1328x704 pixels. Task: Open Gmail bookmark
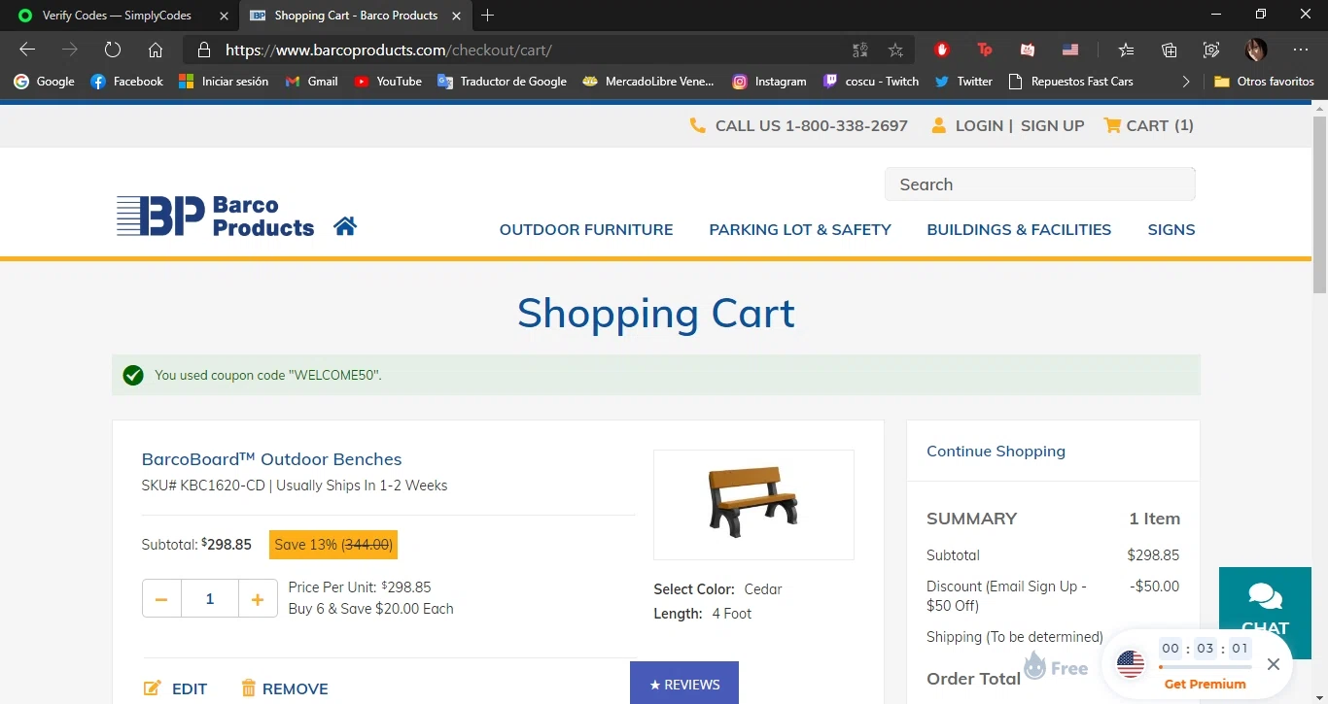click(x=311, y=82)
